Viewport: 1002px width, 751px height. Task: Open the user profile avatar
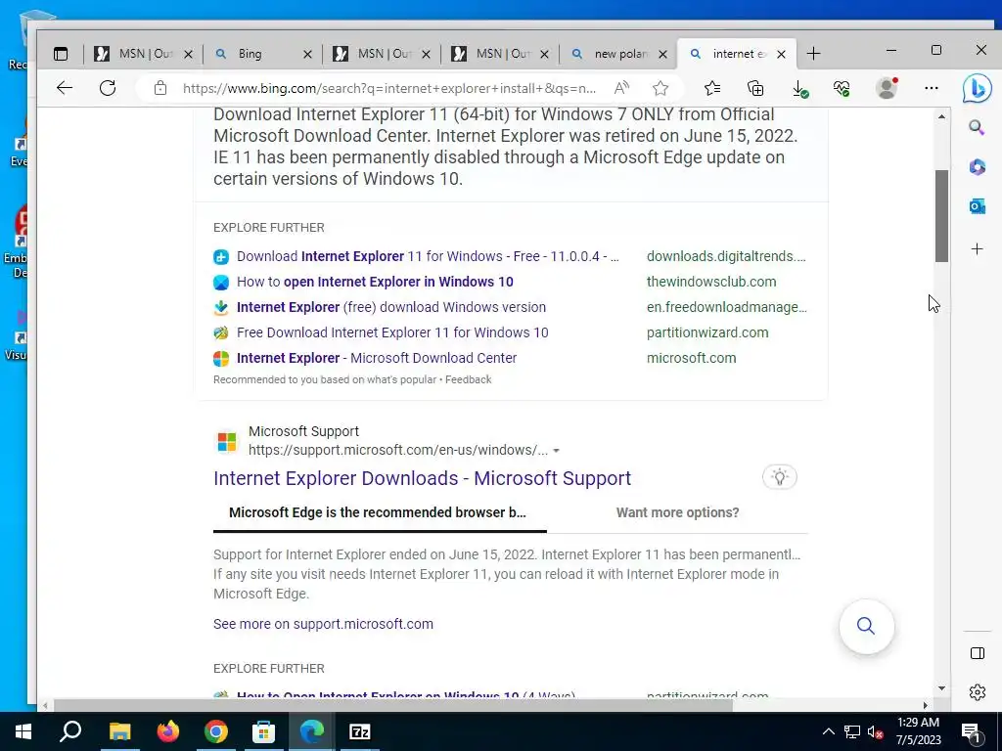[887, 88]
